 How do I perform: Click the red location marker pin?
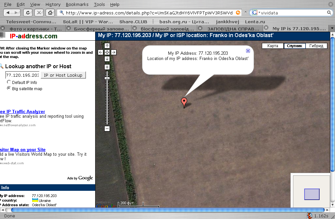click(184, 102)
